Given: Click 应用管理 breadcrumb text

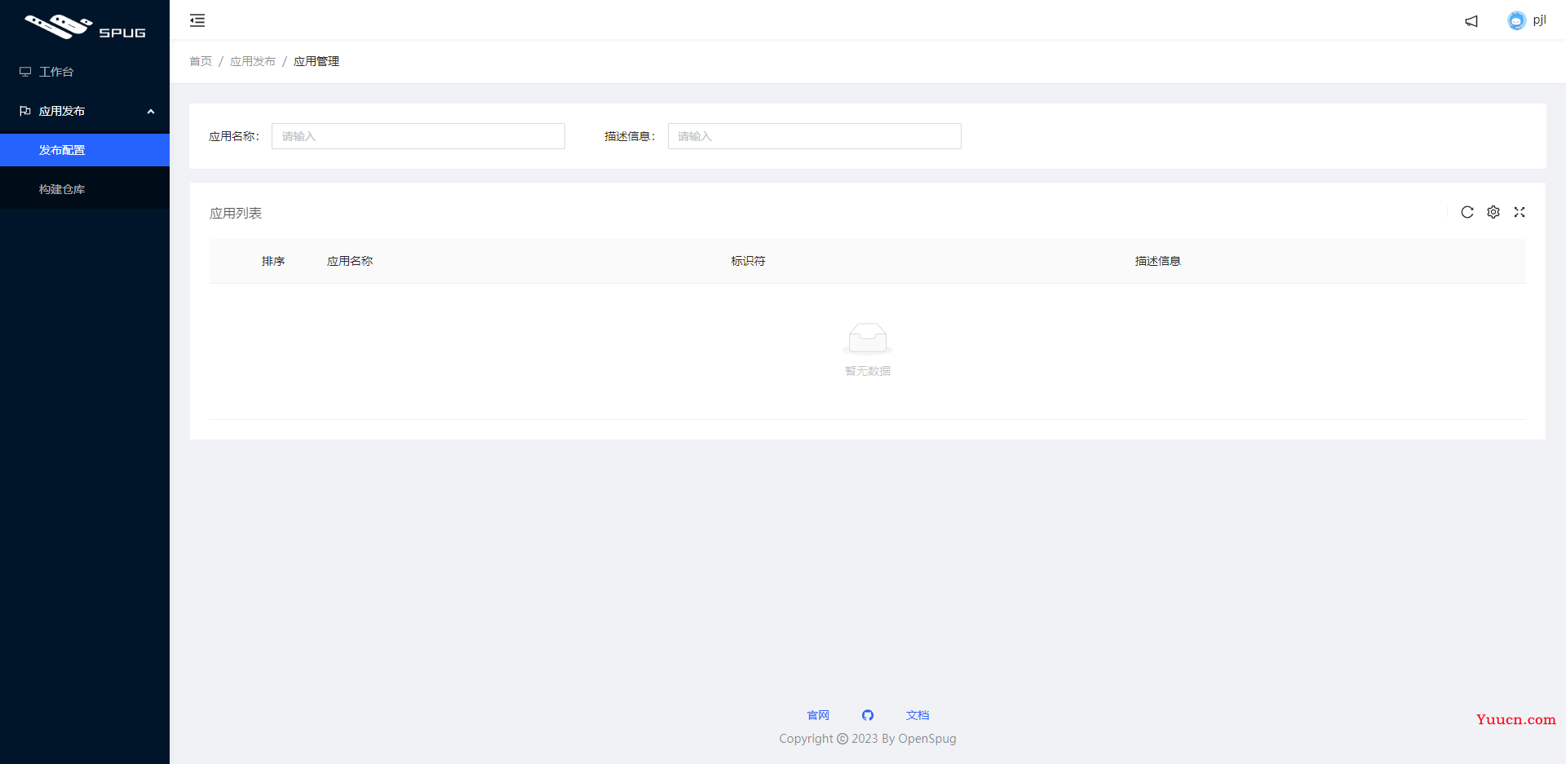Looking at the screenshot, I should pyautogui.click(x=316, y=61).
